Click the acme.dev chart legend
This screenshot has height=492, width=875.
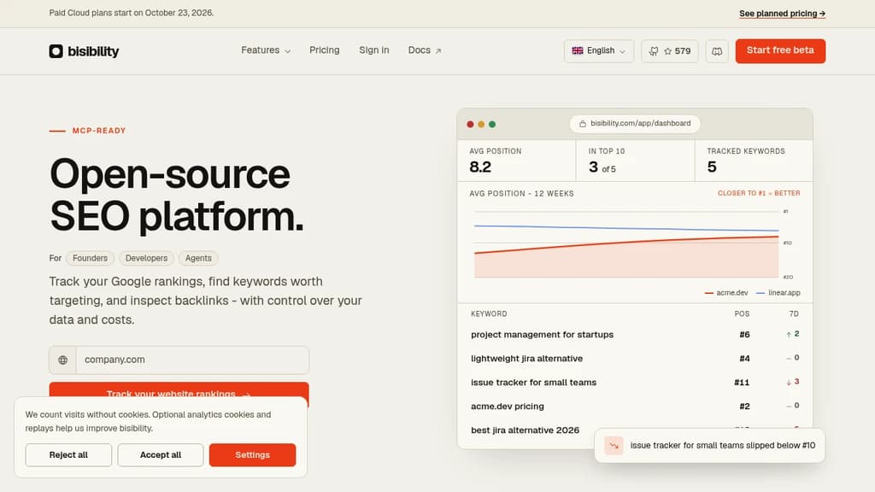click(726, 293)
